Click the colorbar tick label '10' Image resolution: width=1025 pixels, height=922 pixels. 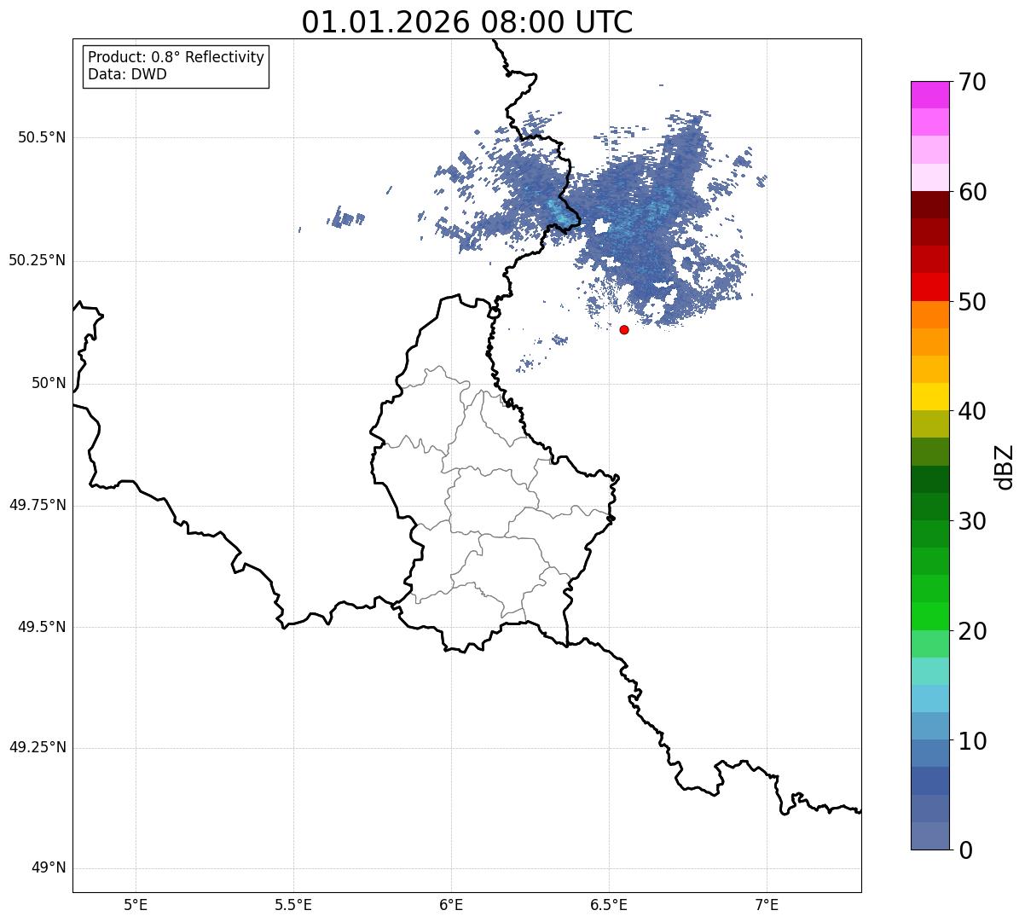[972, 741]
